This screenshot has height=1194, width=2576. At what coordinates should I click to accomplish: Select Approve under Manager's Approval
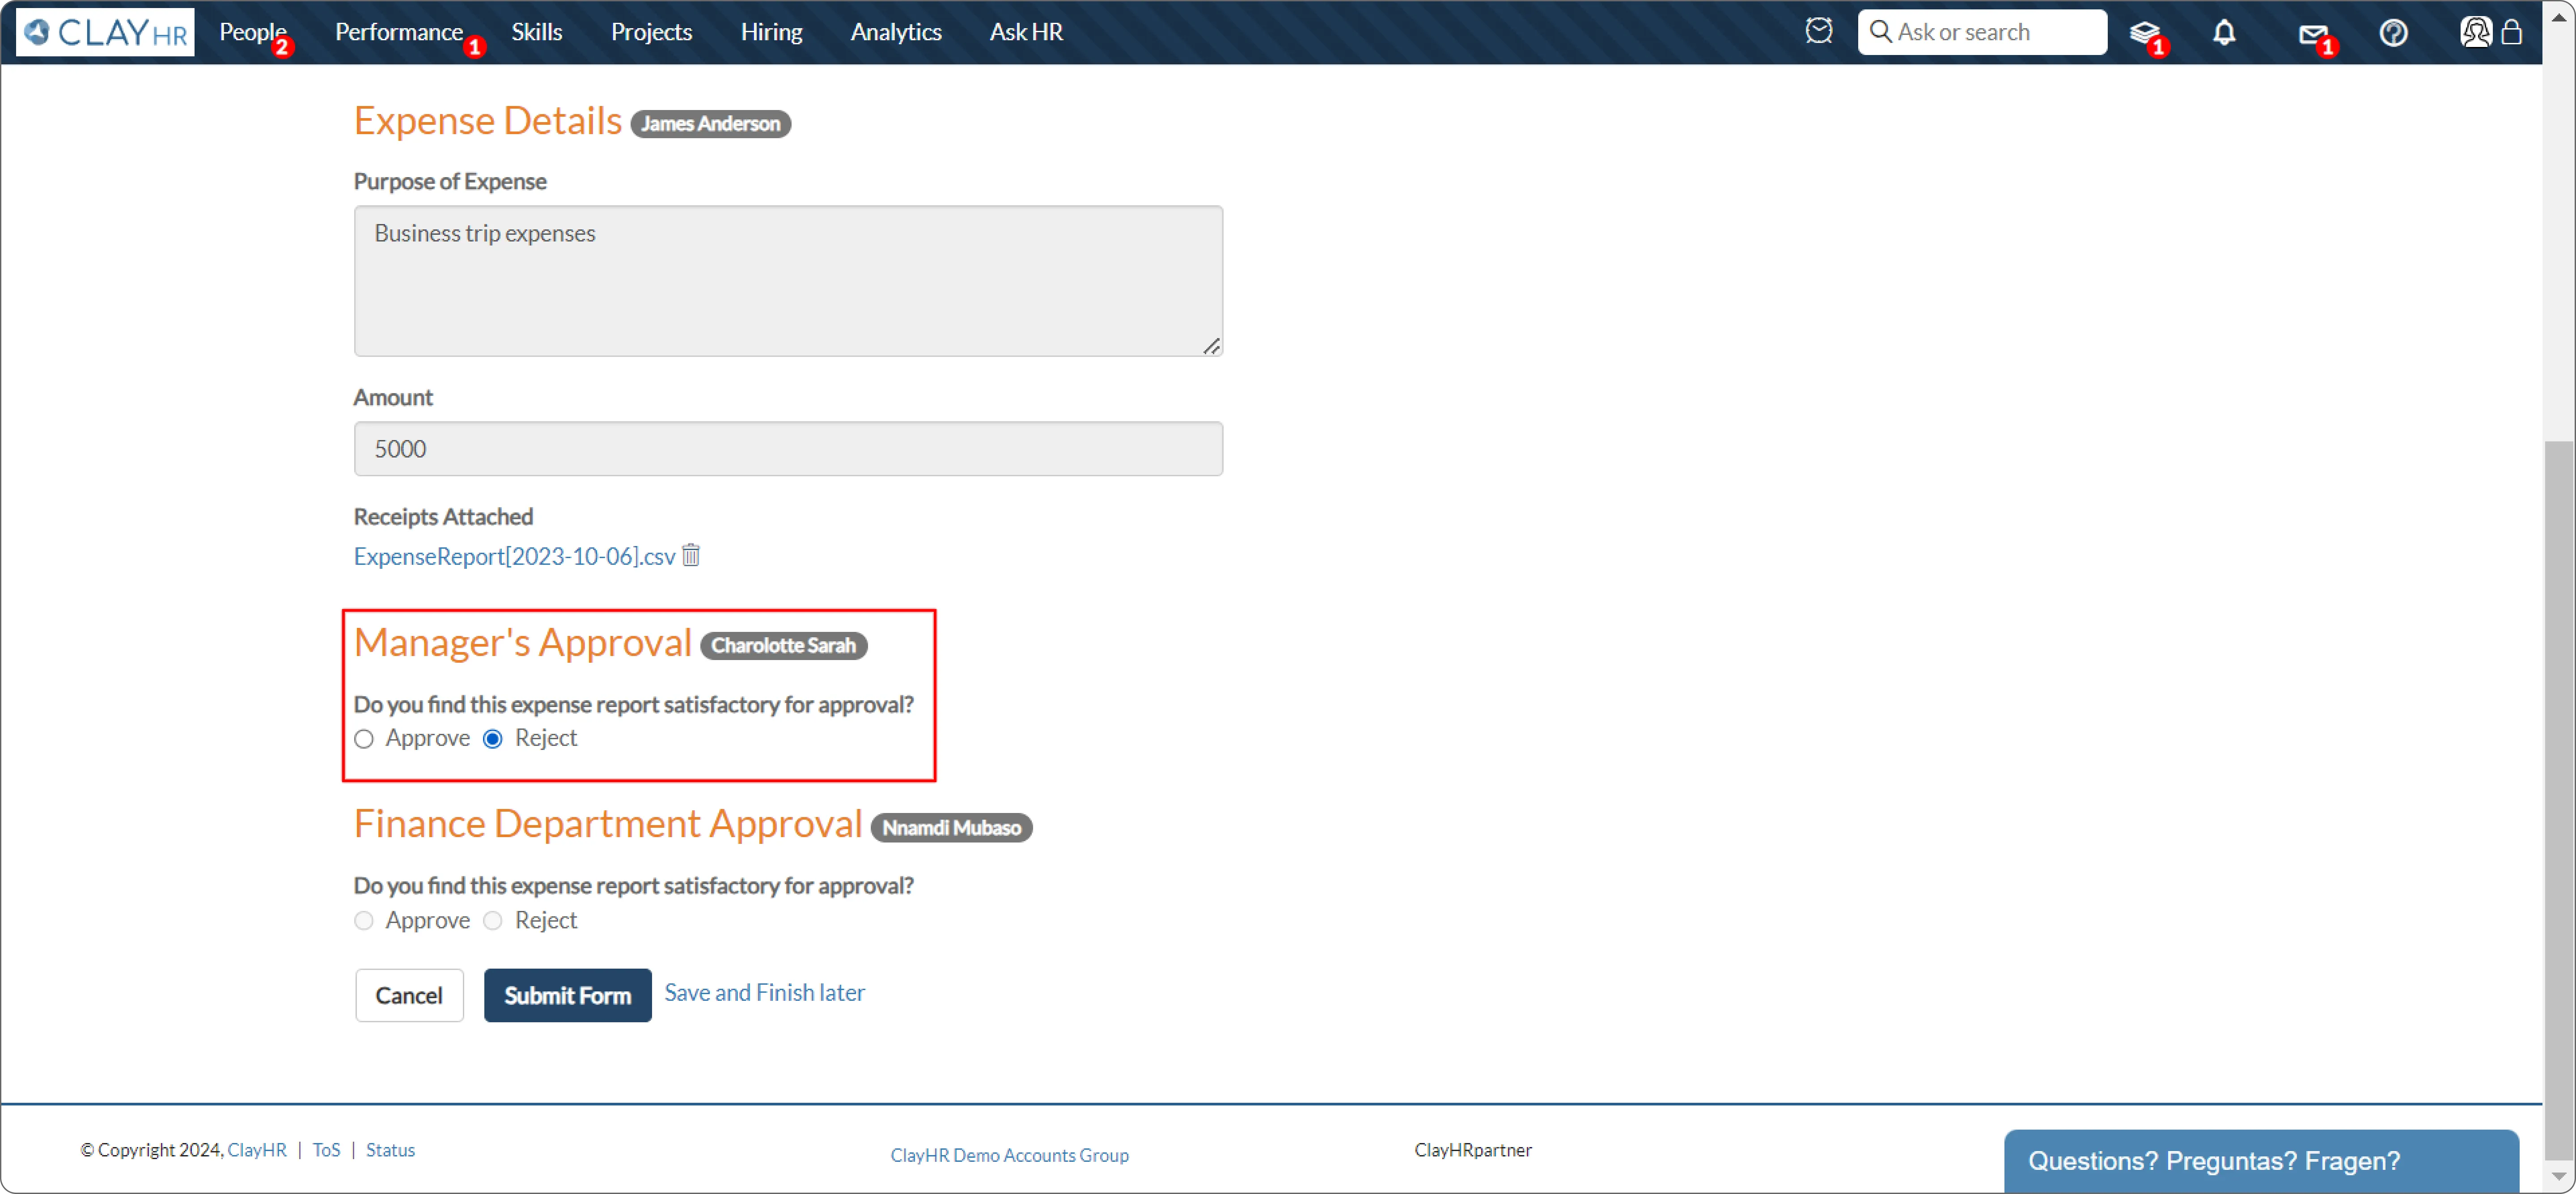(x=364, y=739)
